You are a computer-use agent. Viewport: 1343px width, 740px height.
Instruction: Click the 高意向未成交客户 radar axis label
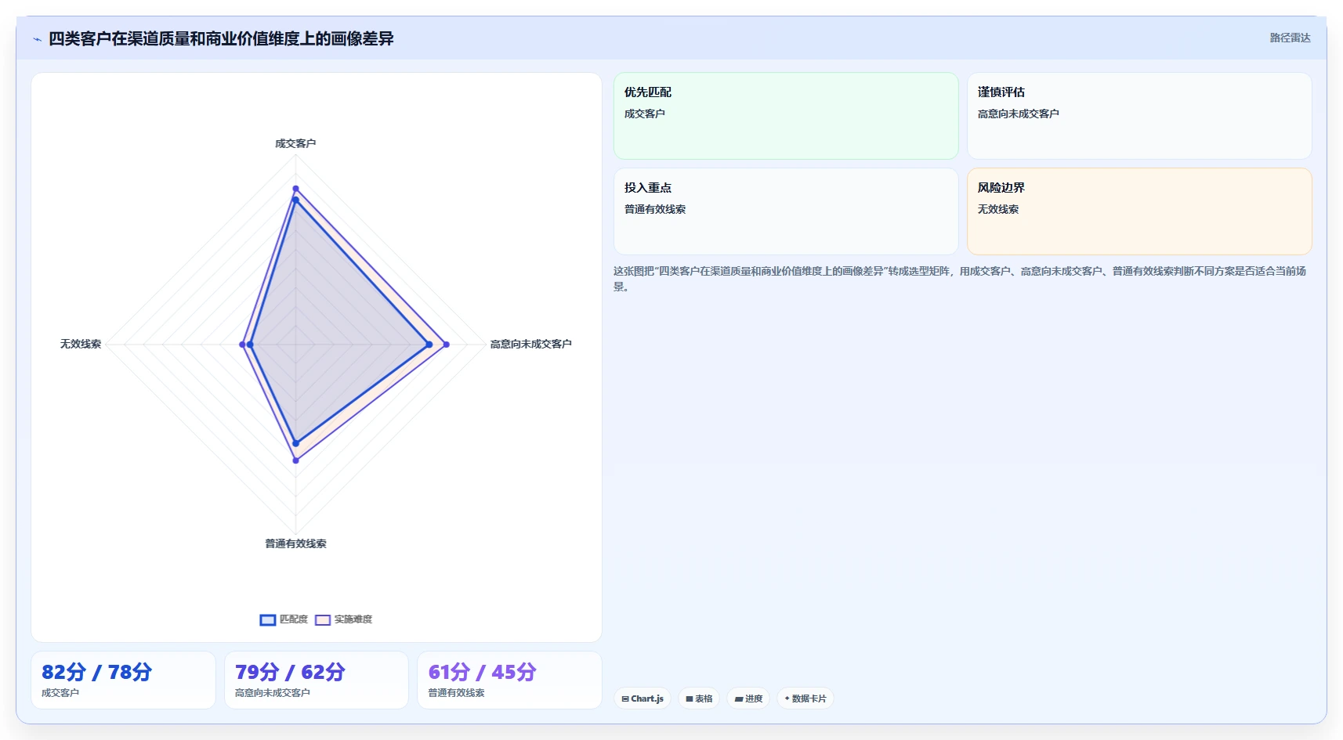530,344
